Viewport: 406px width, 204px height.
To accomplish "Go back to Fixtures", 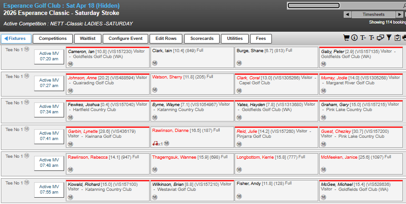I will coord(16,39).
